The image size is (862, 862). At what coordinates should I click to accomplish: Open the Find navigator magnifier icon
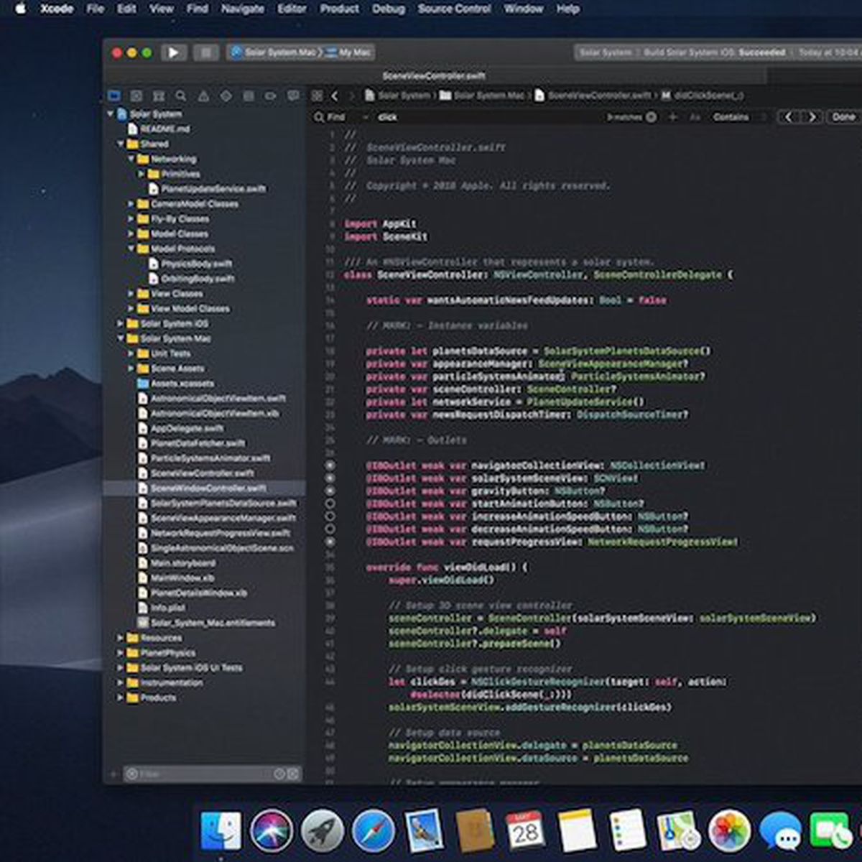pyautogui.click(x=181, y=96)
